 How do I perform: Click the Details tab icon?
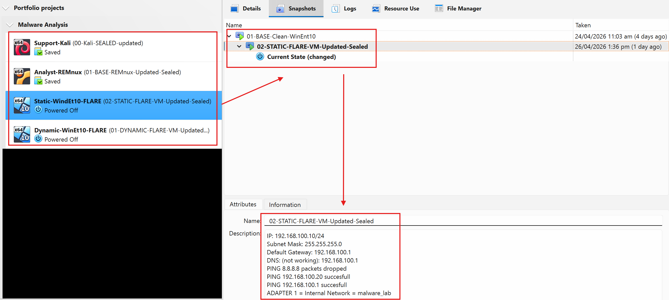235,9
